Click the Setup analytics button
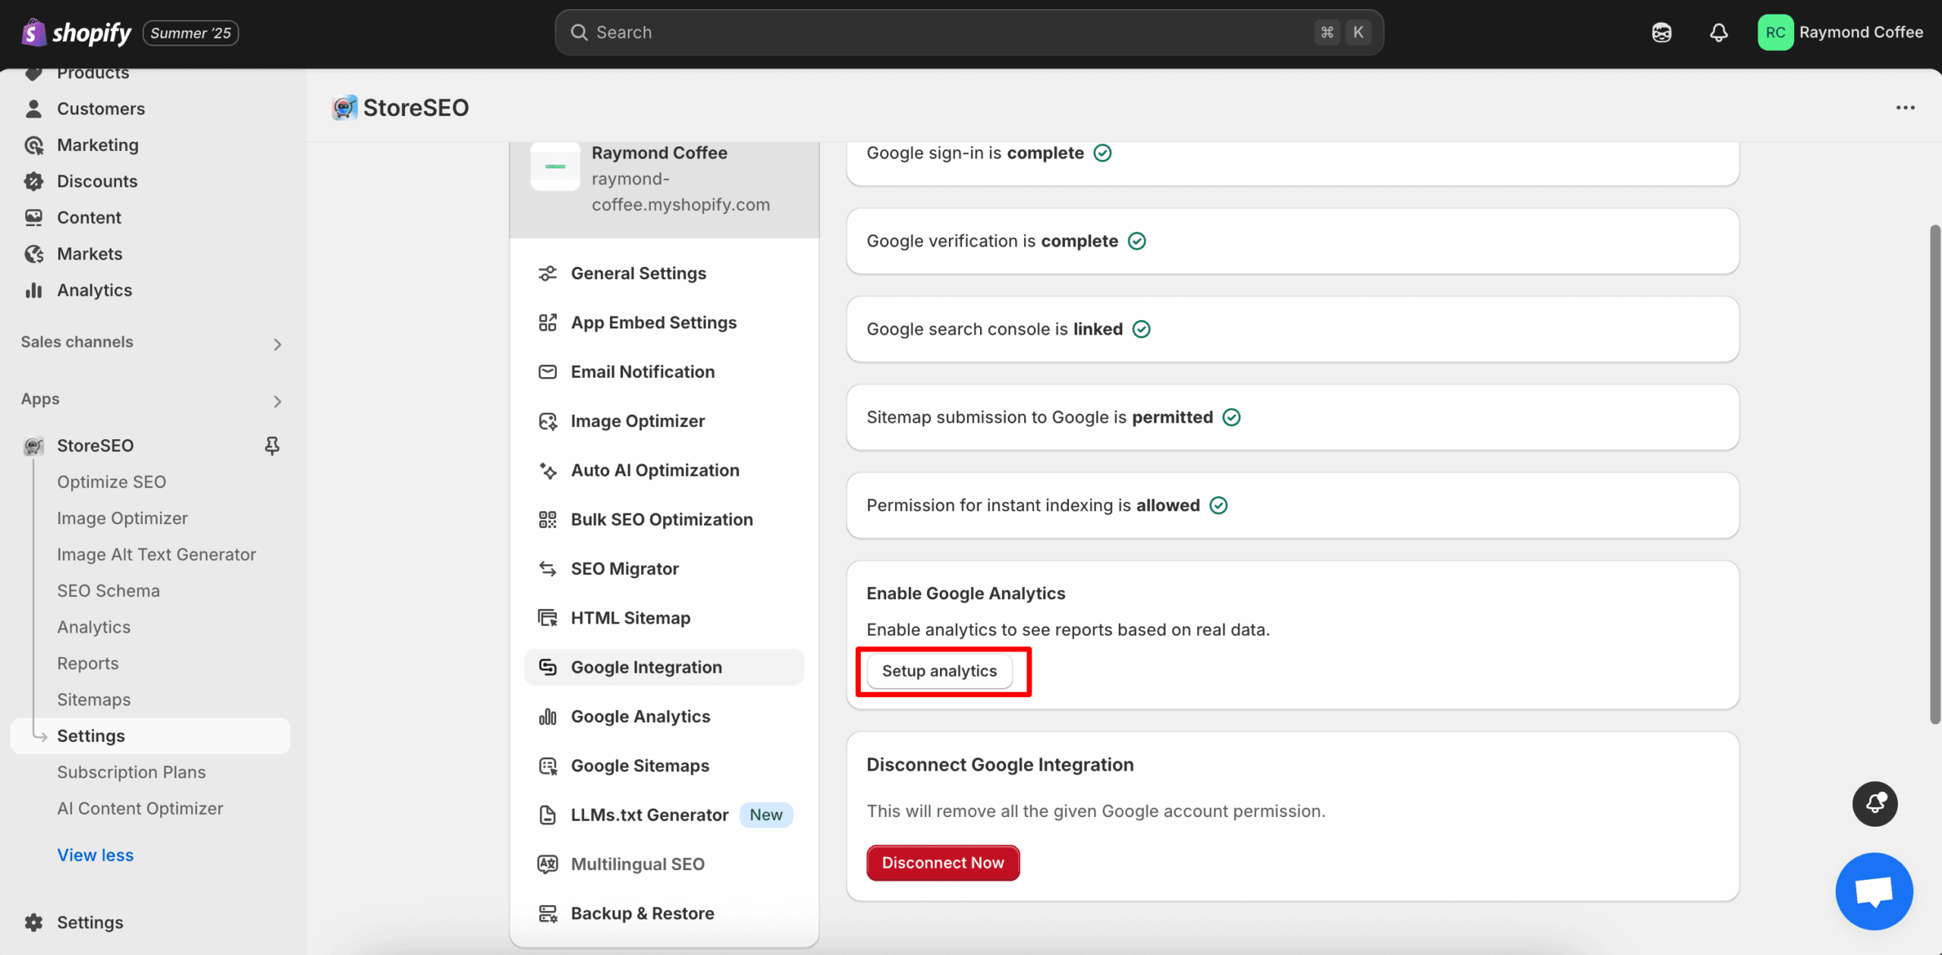 tap(939, 671)
